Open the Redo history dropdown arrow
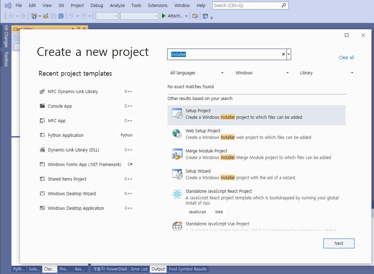This screenshot has width=374, height=274. [90, 16]
